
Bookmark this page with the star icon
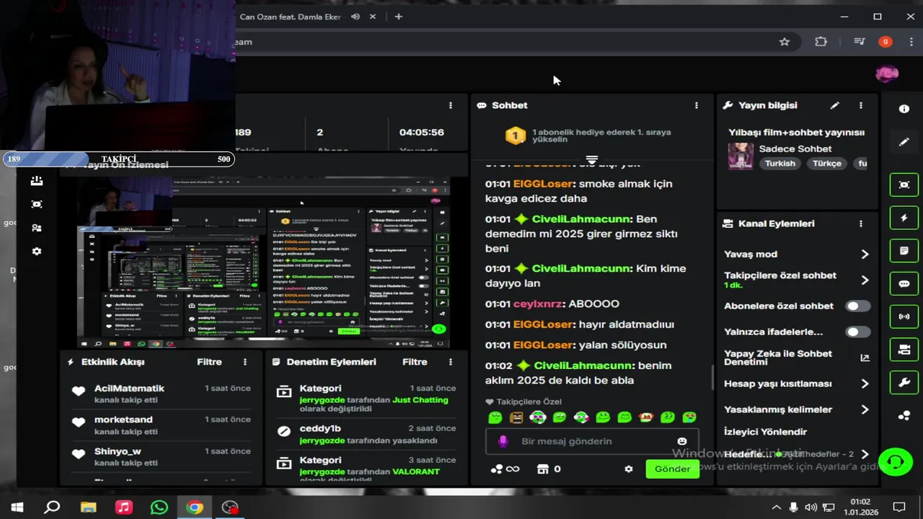tap(785, 42)
